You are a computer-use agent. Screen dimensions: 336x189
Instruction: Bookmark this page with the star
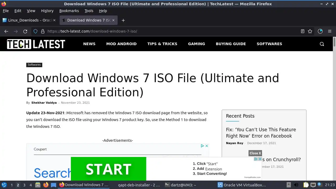point(310,31)
